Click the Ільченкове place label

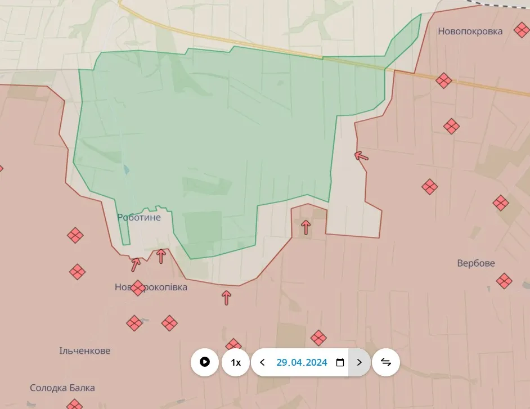pos(85,350)
